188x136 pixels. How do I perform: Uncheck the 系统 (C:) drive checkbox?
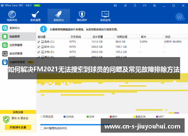(x=39, y=42)
